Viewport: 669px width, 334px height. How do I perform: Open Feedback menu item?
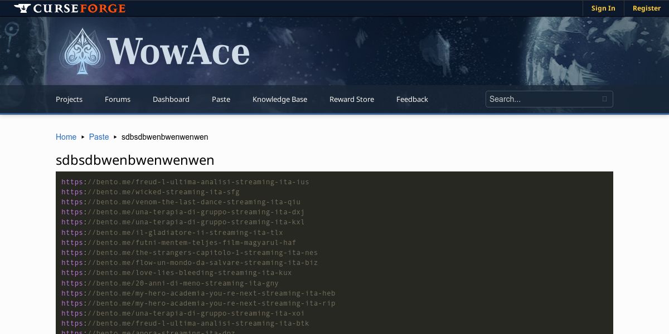click(412, 99)
